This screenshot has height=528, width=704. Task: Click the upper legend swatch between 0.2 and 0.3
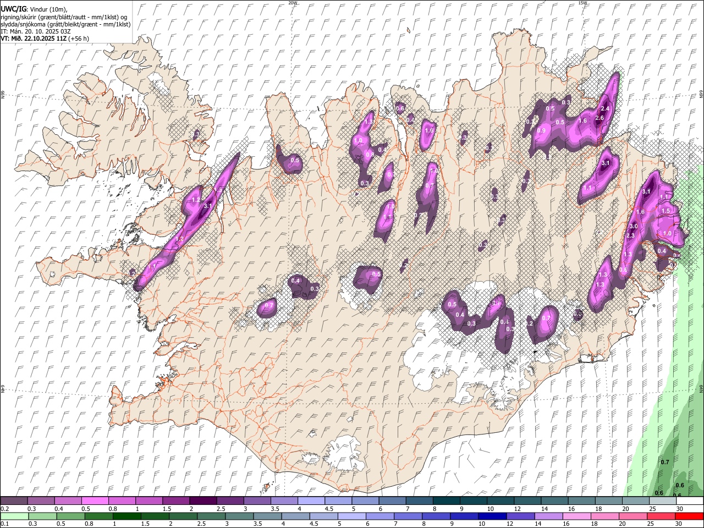coord(14,501)
